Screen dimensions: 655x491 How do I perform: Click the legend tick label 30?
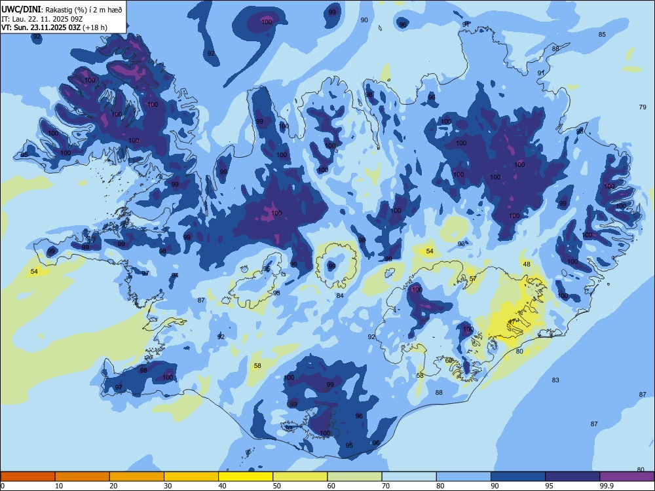[x=168, y=486]
